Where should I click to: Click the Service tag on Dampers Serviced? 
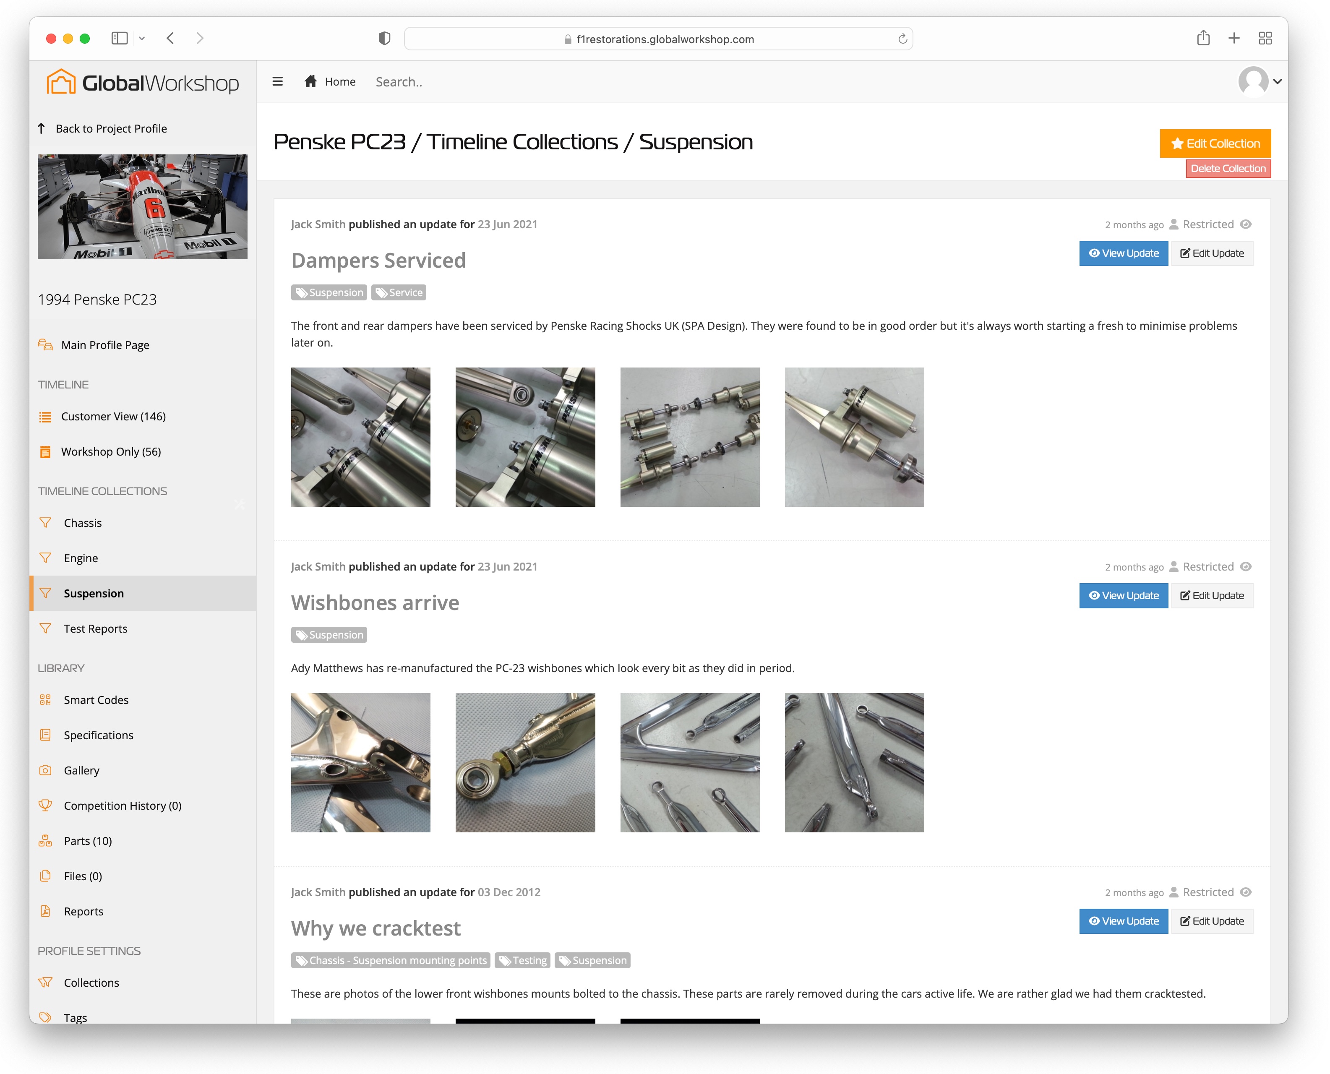click(x=399, y=293)
